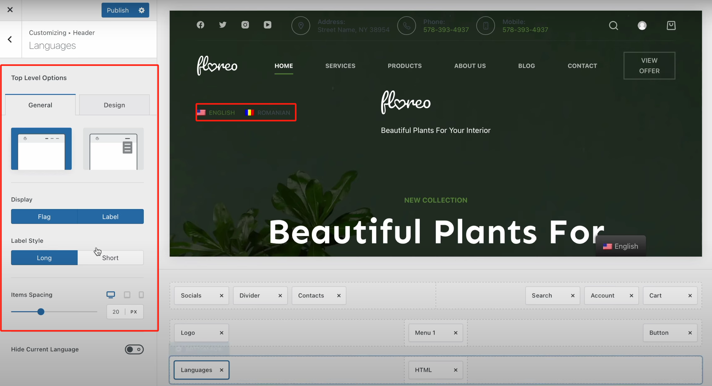Enable Hide Current Language
Screen dimensions: 712x386
pos(134,349)
